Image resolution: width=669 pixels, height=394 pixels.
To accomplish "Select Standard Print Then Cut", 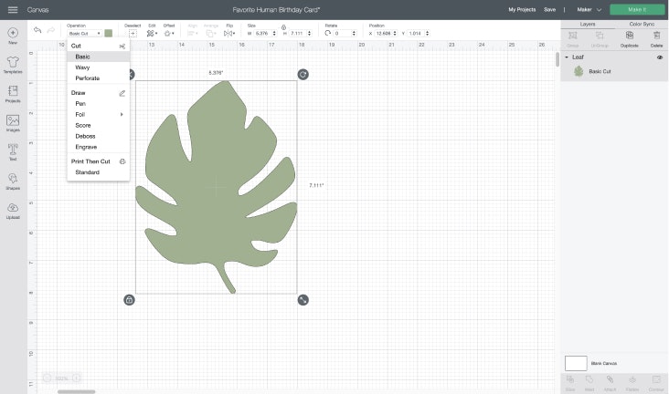I will tap(87, 172).
